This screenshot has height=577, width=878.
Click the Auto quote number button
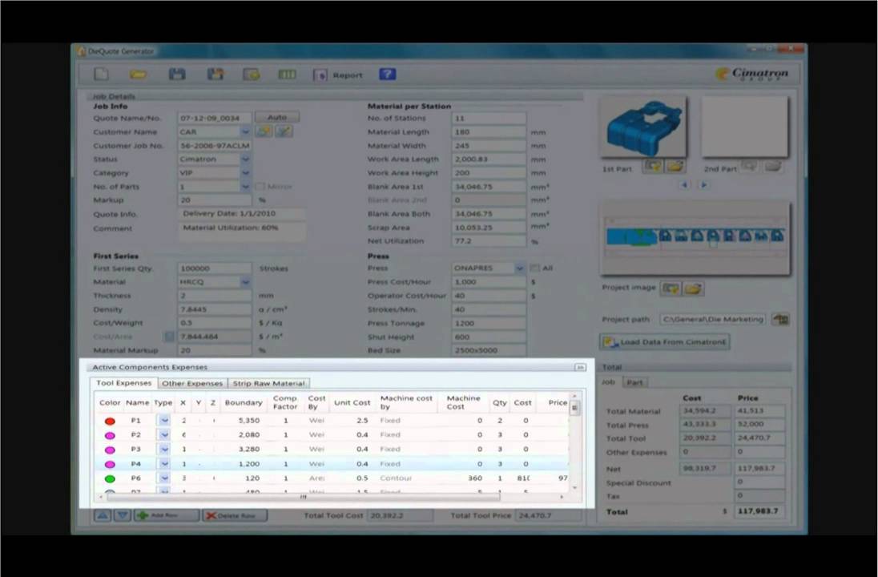(x=277, y=118)
